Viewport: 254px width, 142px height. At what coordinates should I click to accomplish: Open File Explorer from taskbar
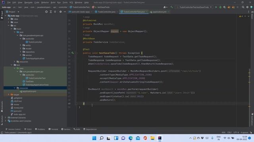coord(152,138)
